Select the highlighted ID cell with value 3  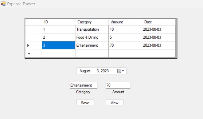[x=58, y=45]
